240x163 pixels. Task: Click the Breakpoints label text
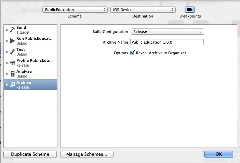[x=190, y=16]
